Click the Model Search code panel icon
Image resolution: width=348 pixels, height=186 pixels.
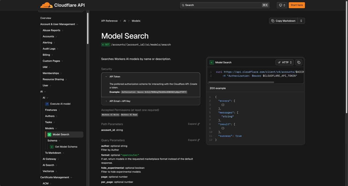(212, 62)
